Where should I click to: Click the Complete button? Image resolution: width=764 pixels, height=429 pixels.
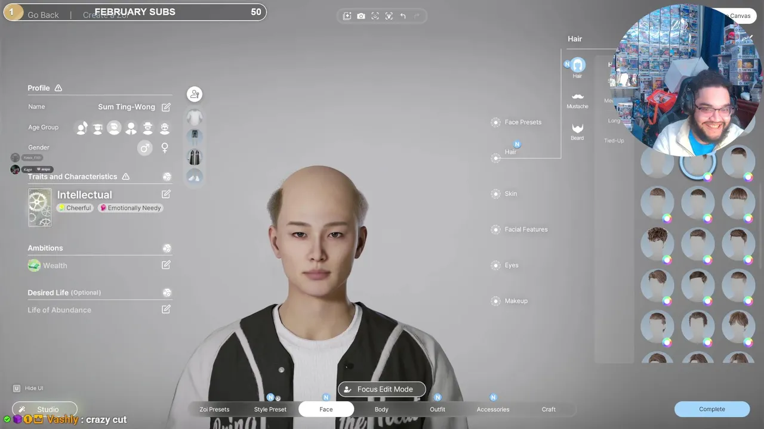(x=712, y=409)
